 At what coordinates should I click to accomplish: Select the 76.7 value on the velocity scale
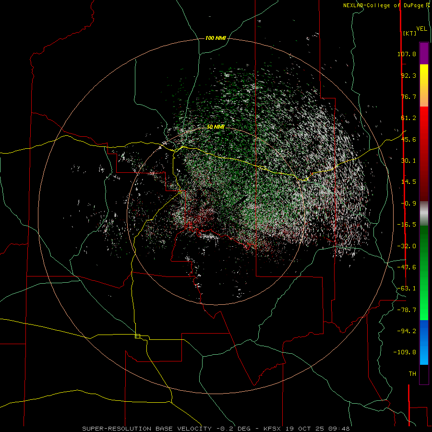coord(408,96)
